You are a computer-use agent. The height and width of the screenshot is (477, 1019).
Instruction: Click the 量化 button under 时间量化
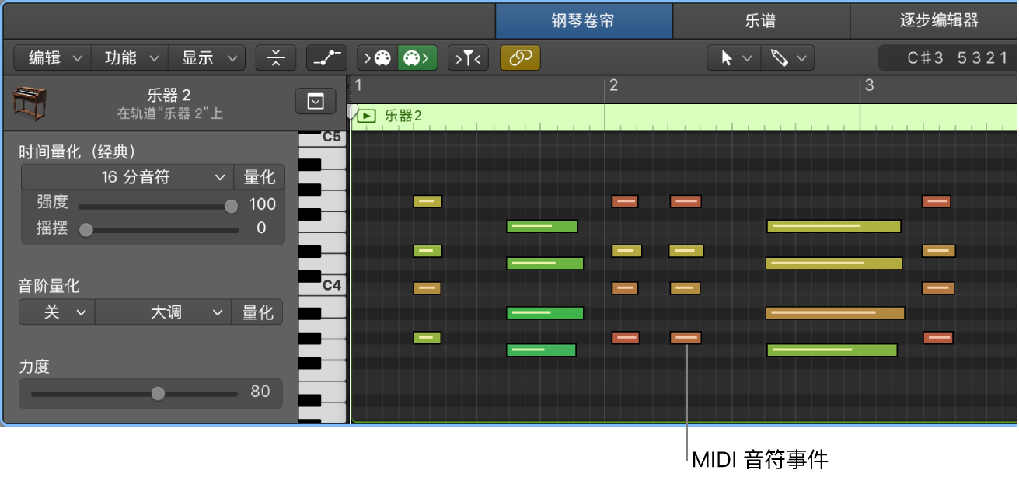click(259, 176)
